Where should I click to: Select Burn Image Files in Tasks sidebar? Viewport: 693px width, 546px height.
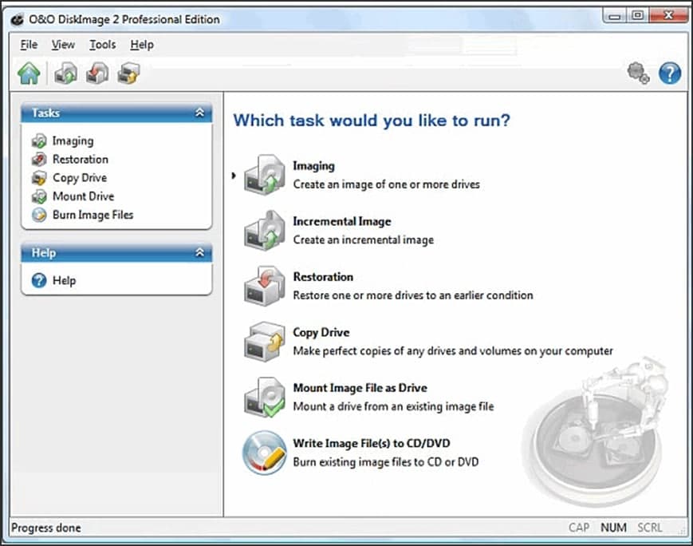click(x=93, y=215)
